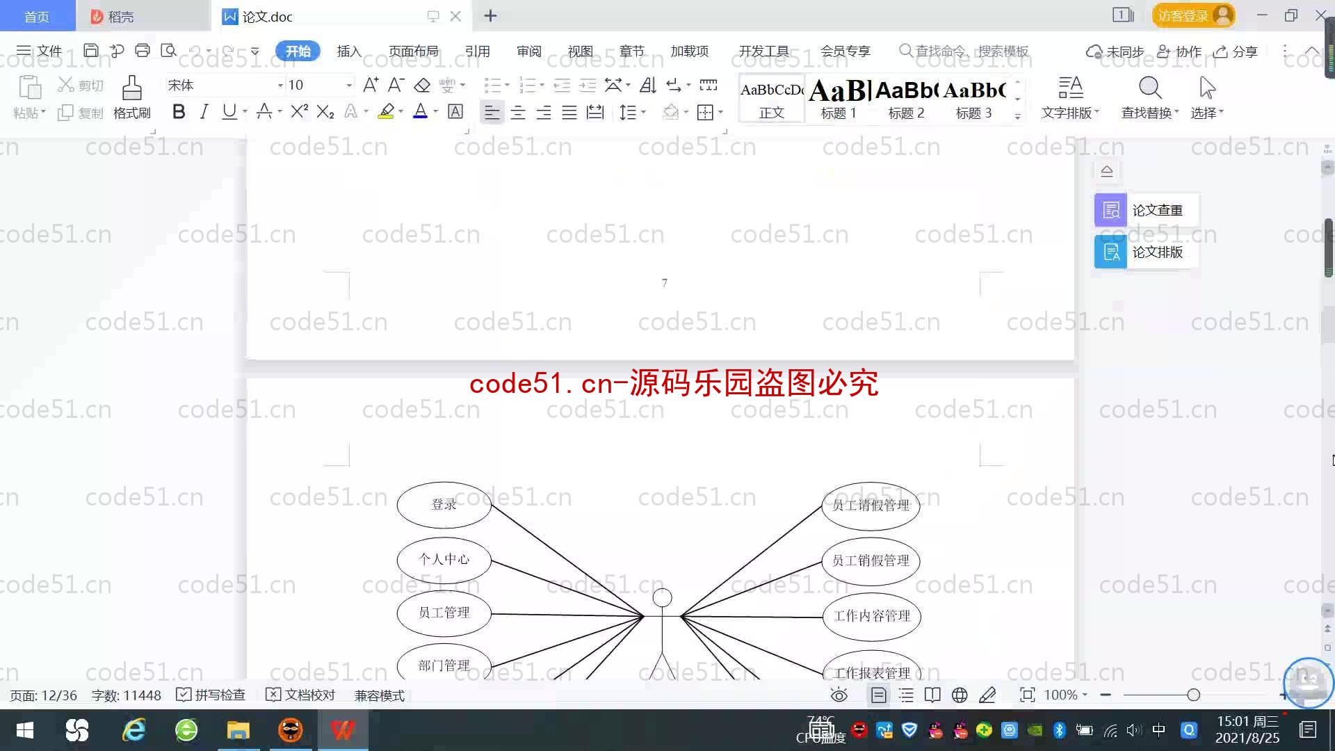
Task: Open the 插入 ribbon tab
Action: (x=348, y=51)
